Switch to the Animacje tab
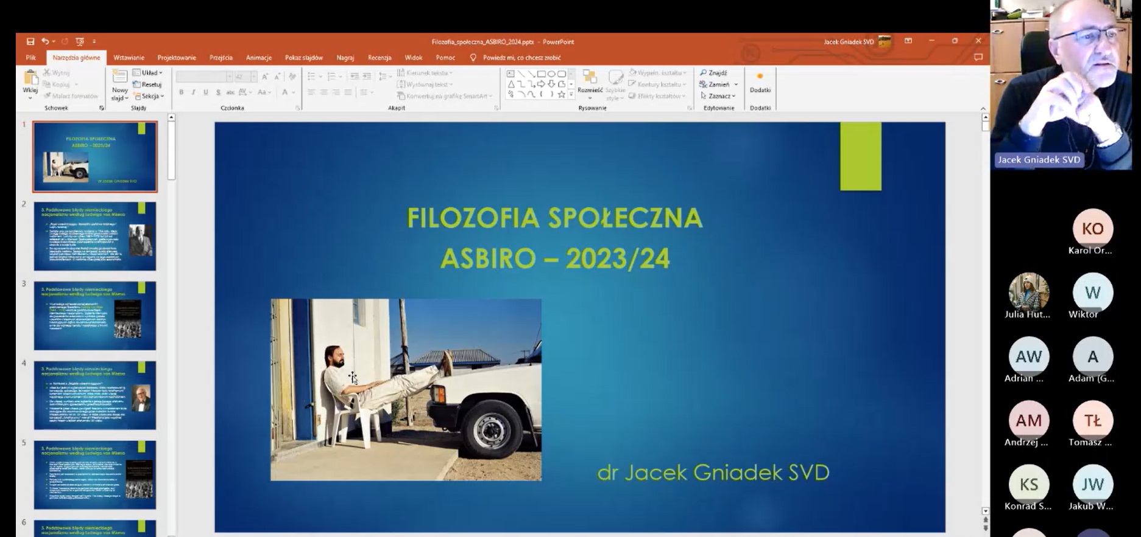The height and width of the screenshot is (537, 1141). pyautogui.click(x=259, y=58)
